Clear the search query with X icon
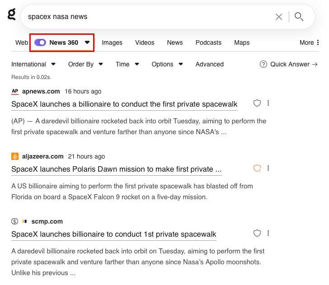Screen dimensions: 329x285 [x=279, y=17]
